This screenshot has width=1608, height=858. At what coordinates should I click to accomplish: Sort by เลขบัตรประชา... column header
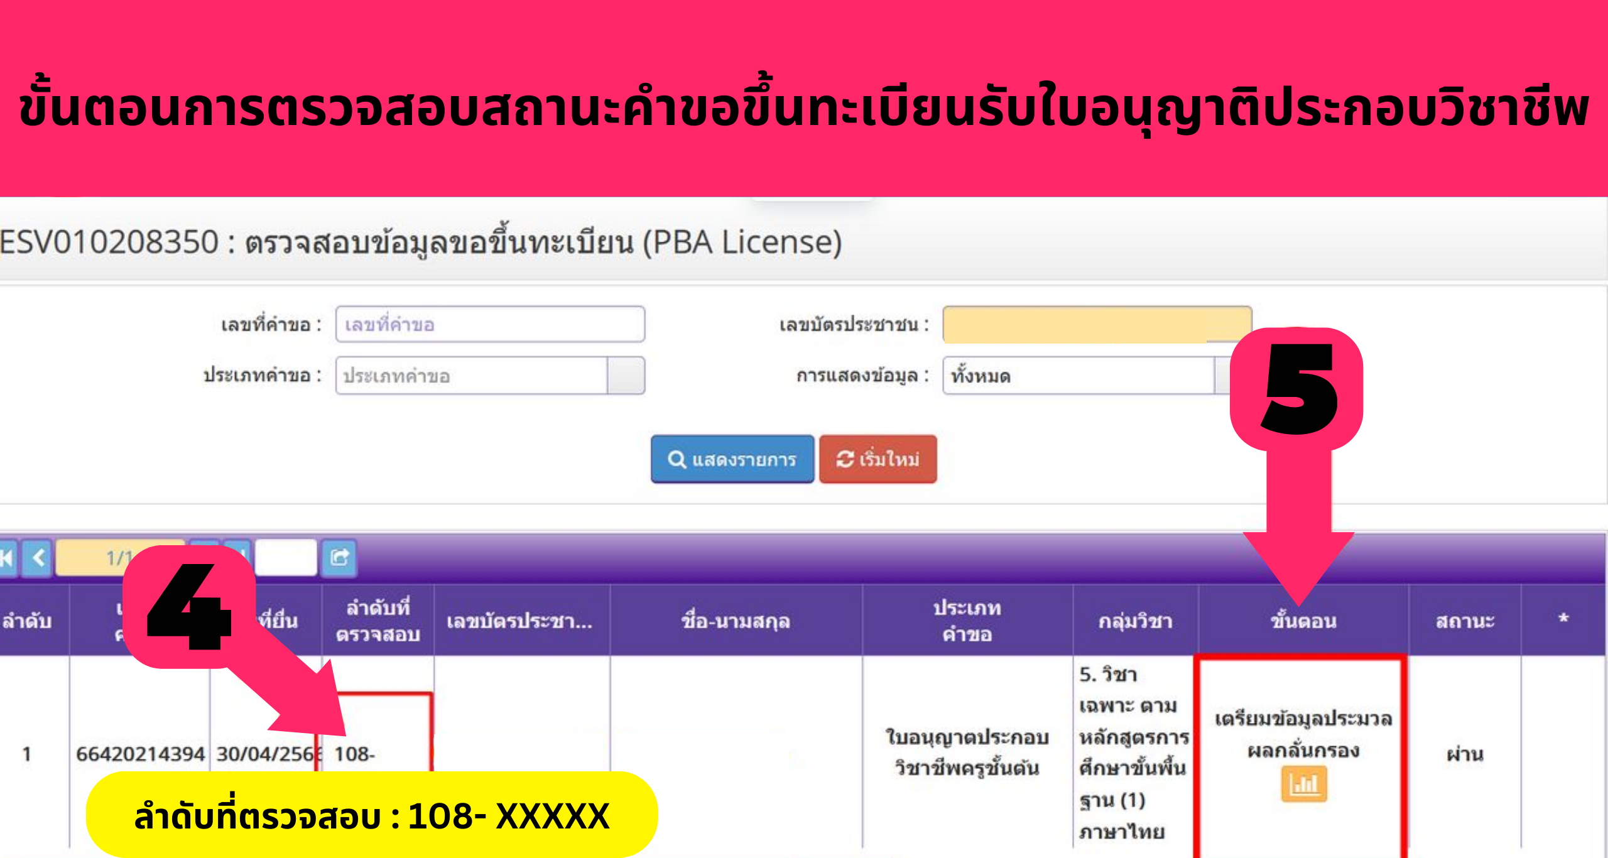pos(521,621)
